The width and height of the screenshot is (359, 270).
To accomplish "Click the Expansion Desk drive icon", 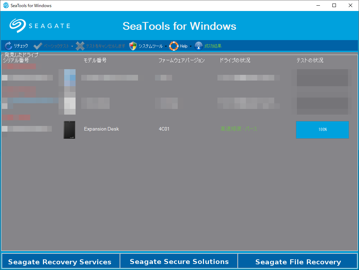I will [x=70, y=130].
